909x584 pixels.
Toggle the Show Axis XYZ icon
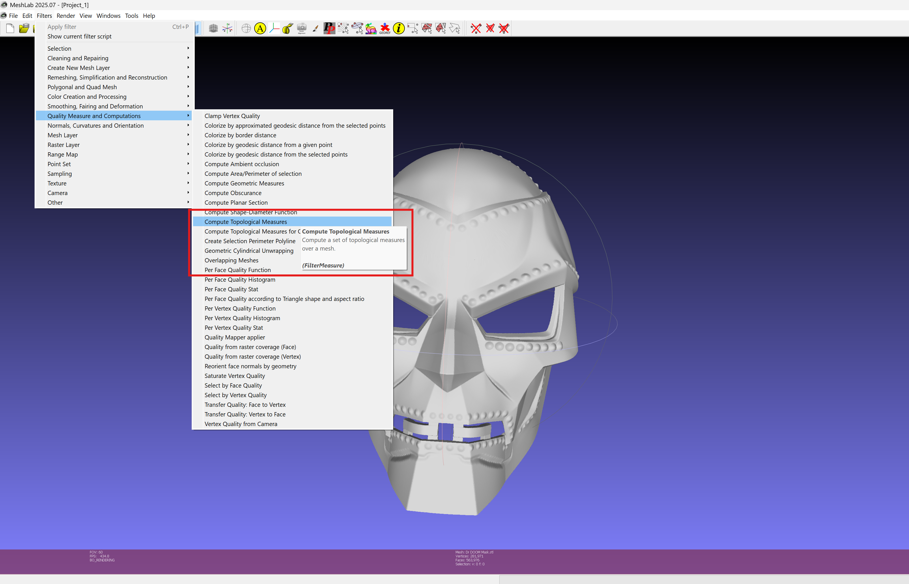(228, 28)
